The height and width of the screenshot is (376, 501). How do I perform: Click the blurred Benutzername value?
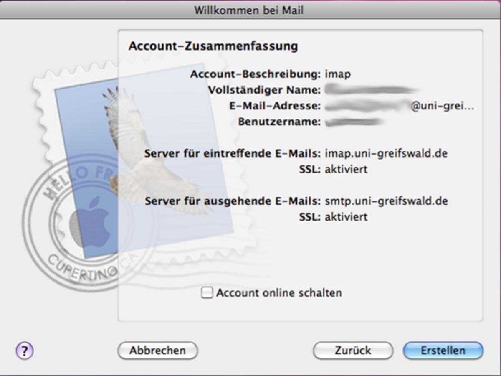pyautogui.click(x=354, y=122)
